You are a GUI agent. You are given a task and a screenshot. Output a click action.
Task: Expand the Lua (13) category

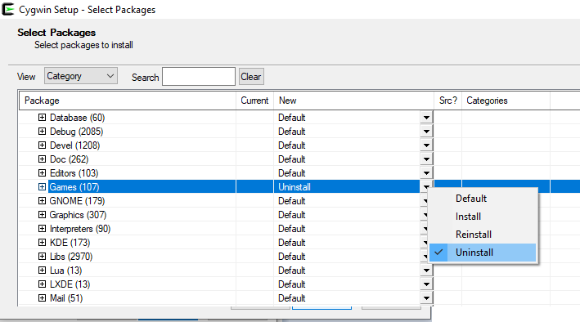click(x=43, y=271)
